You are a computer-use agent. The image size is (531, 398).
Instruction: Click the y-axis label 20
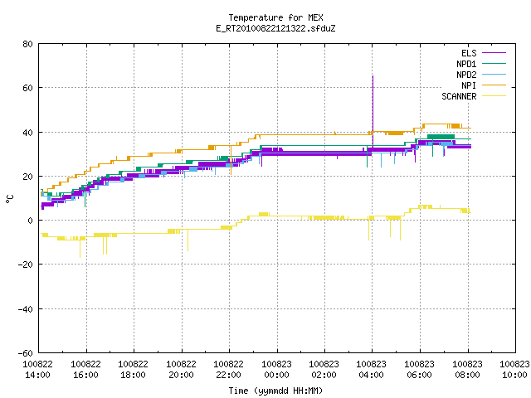point(27,177)
